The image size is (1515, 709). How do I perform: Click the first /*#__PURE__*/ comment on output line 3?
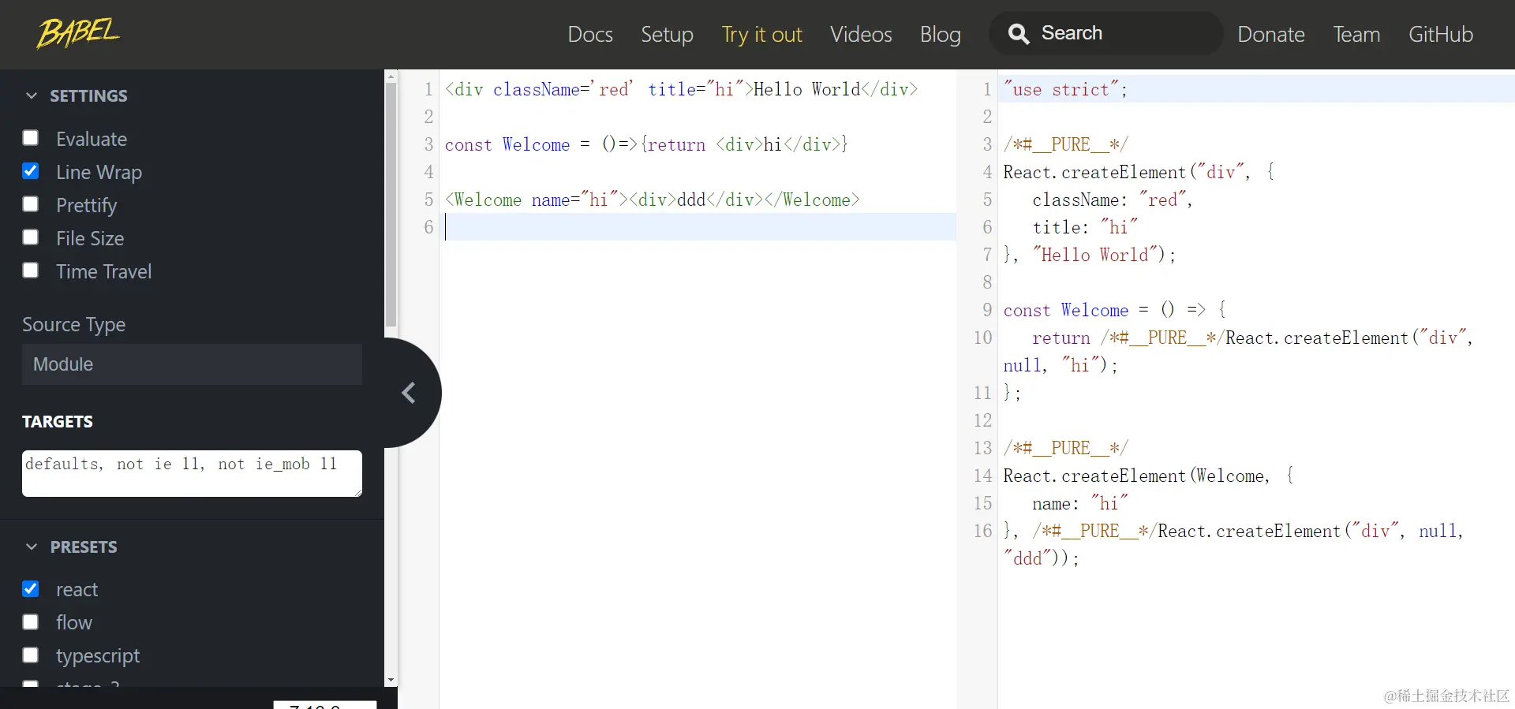[x=1065, y=144]
